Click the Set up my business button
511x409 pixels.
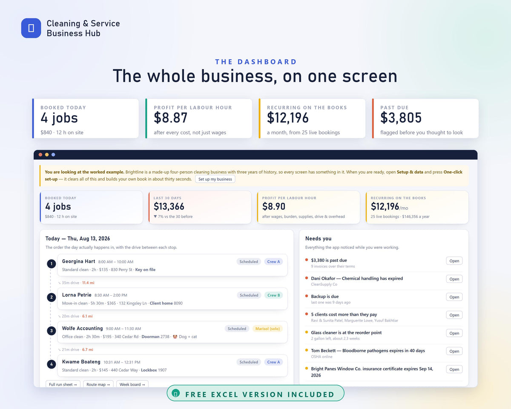tap(215, 179)
